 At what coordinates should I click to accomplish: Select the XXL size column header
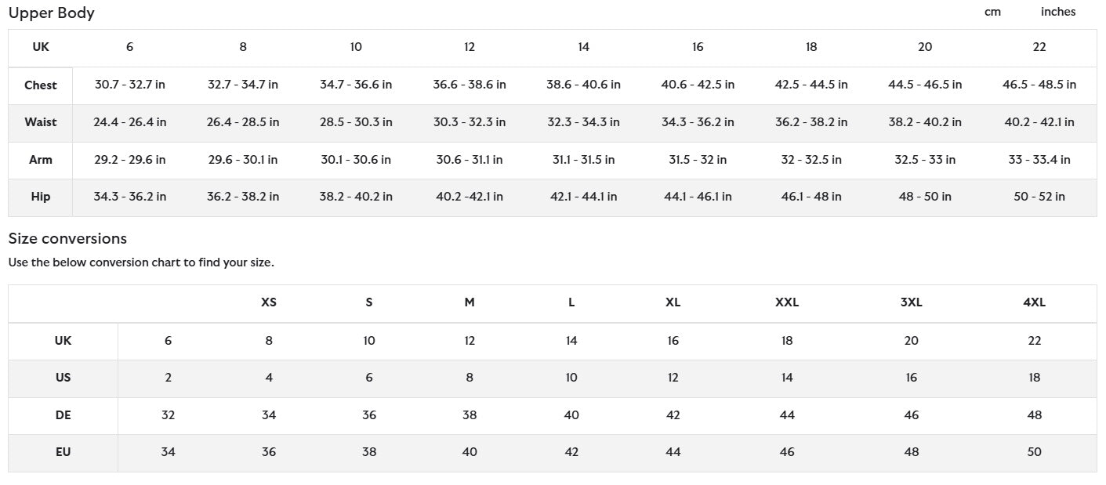point(787,302)
